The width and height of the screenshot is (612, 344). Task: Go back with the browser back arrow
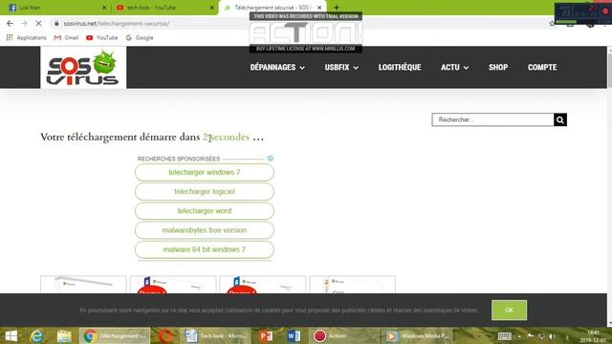click(x=10, y=23)
